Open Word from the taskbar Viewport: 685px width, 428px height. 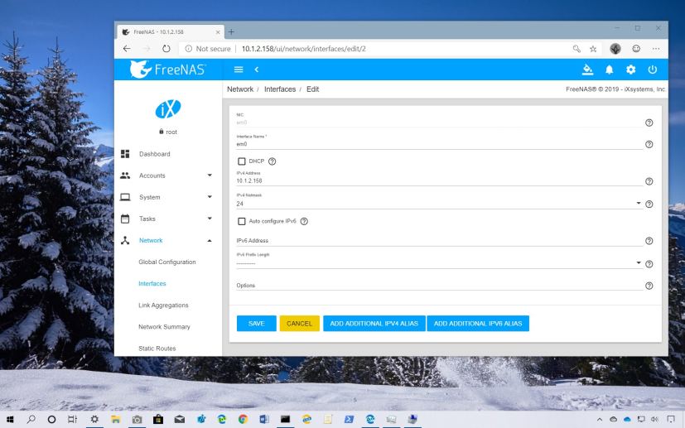coord(264,419)
